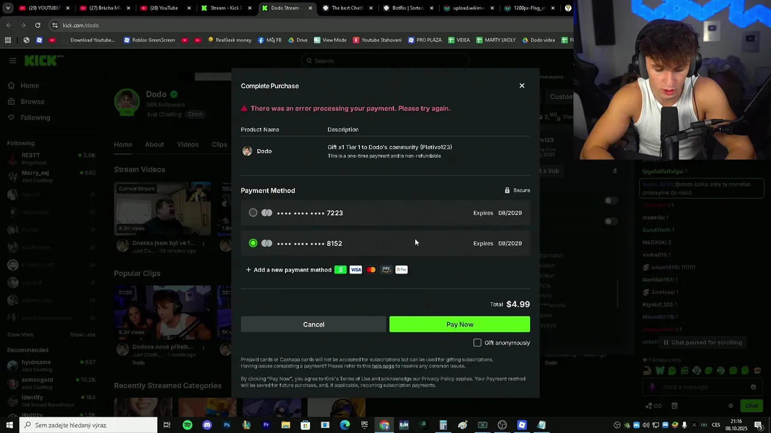Image resolution: width=771 pixels, height=433 pixels.
Task: Add a new payment method
Action: [289, 270]
